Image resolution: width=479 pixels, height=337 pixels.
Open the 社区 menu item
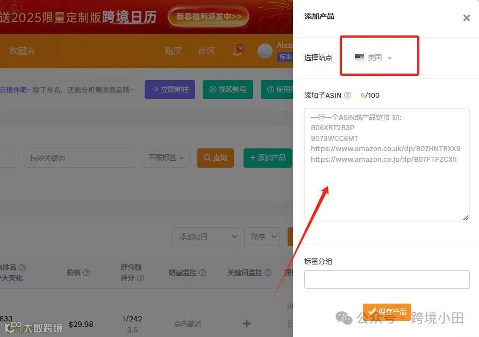point(206,51)
